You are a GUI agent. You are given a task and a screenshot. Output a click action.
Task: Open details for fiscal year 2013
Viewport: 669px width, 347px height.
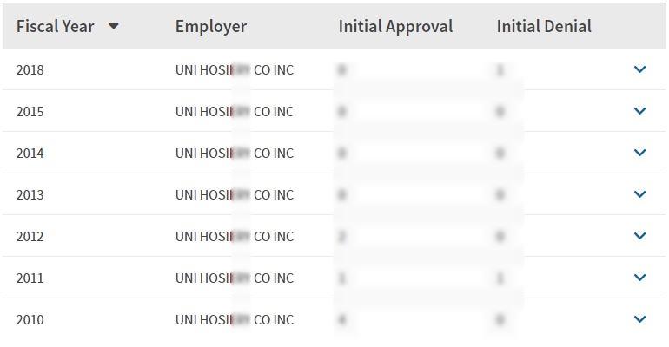coord(640,194)
